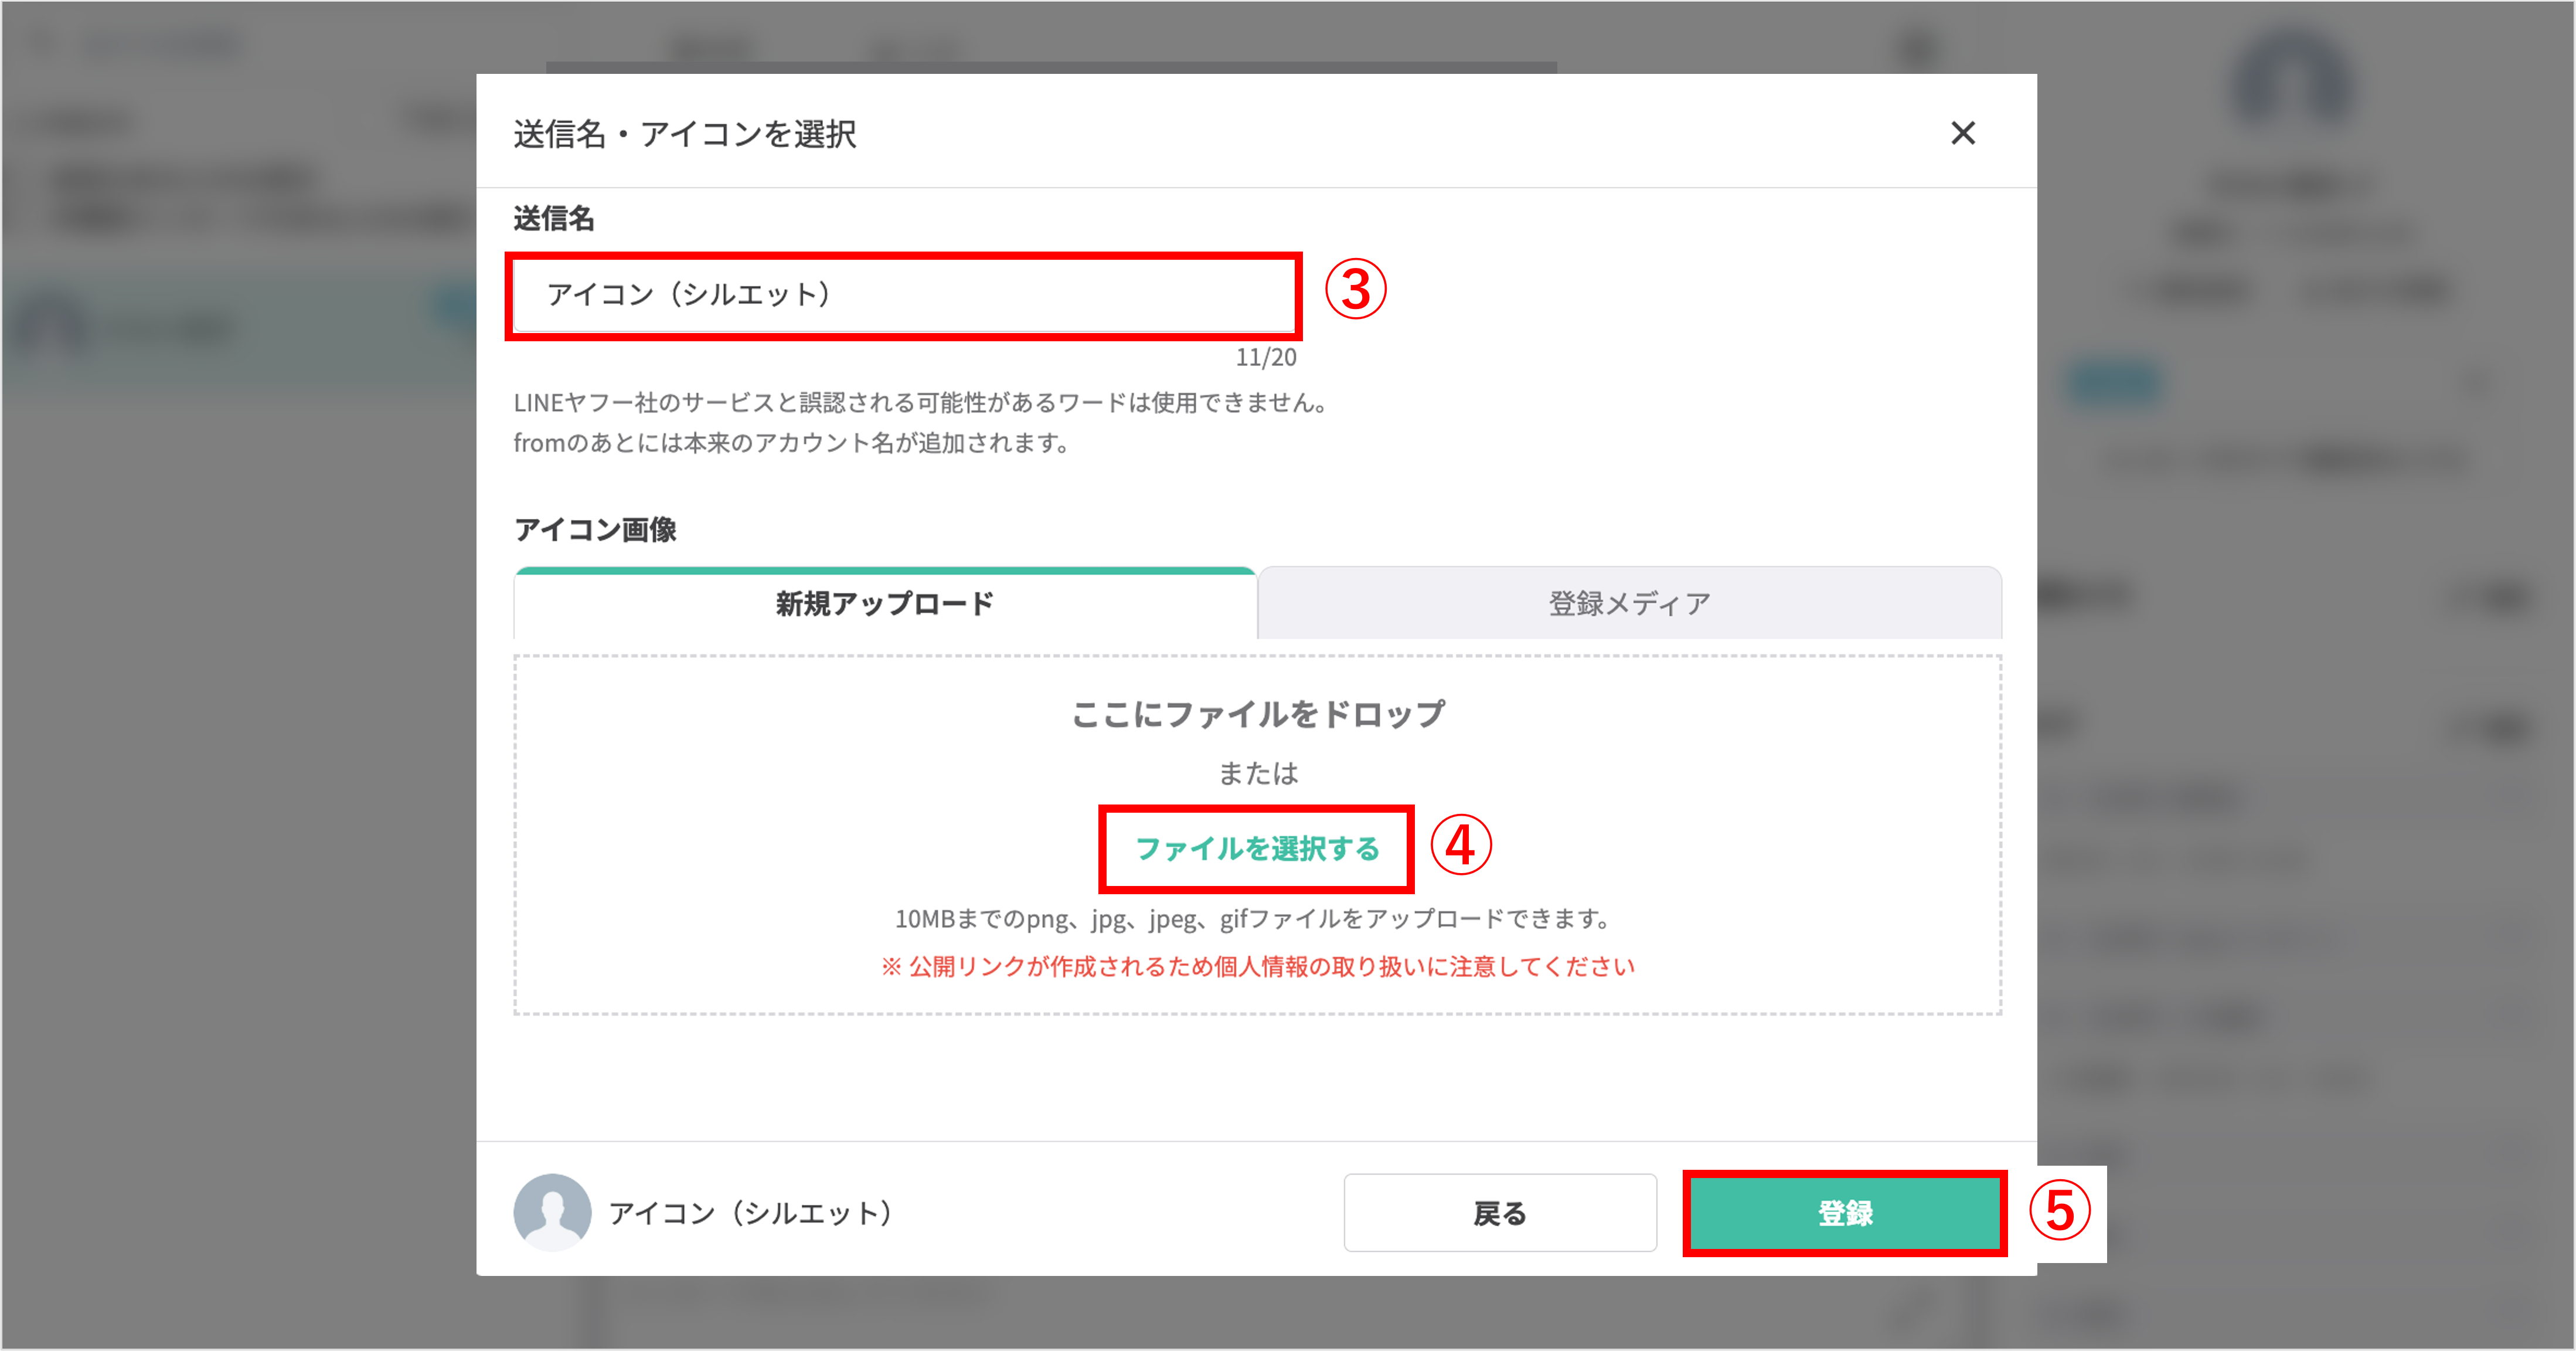
Task: Switch to the 登録メディア tab
Action: (1629, 602)
